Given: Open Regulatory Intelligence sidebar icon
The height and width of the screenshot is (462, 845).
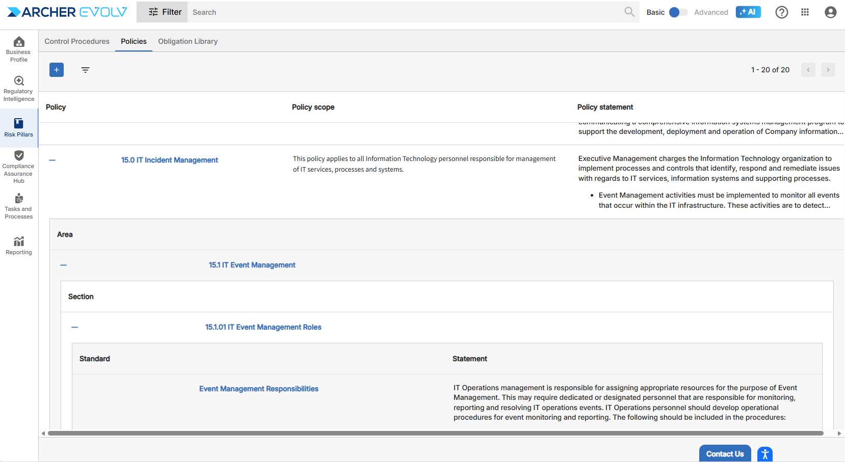Looking at the screenshot, I should (19, 88).
